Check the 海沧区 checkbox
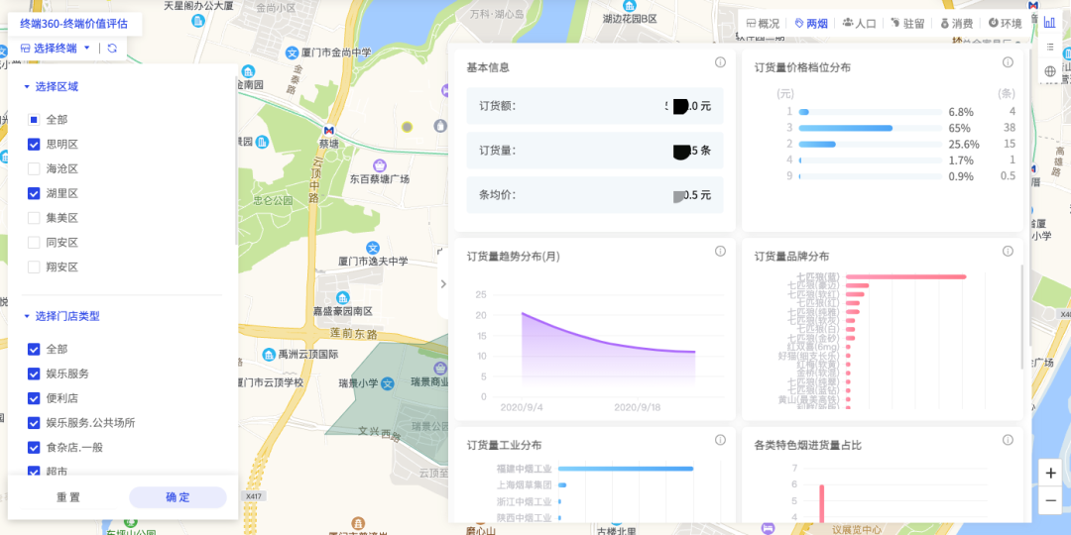This screenshot has height=535, width=1071. [34, 169]
